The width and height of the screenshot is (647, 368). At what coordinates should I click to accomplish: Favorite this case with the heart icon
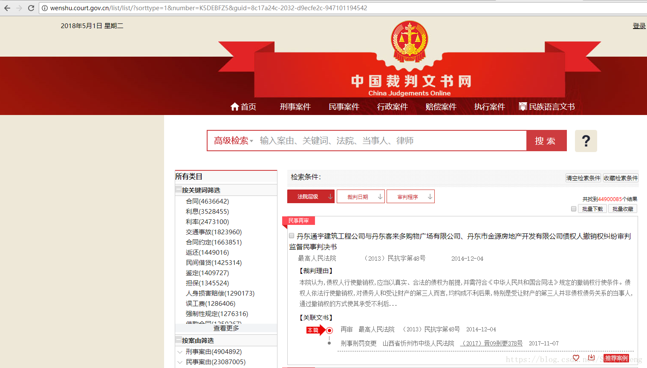coord(576,358)
